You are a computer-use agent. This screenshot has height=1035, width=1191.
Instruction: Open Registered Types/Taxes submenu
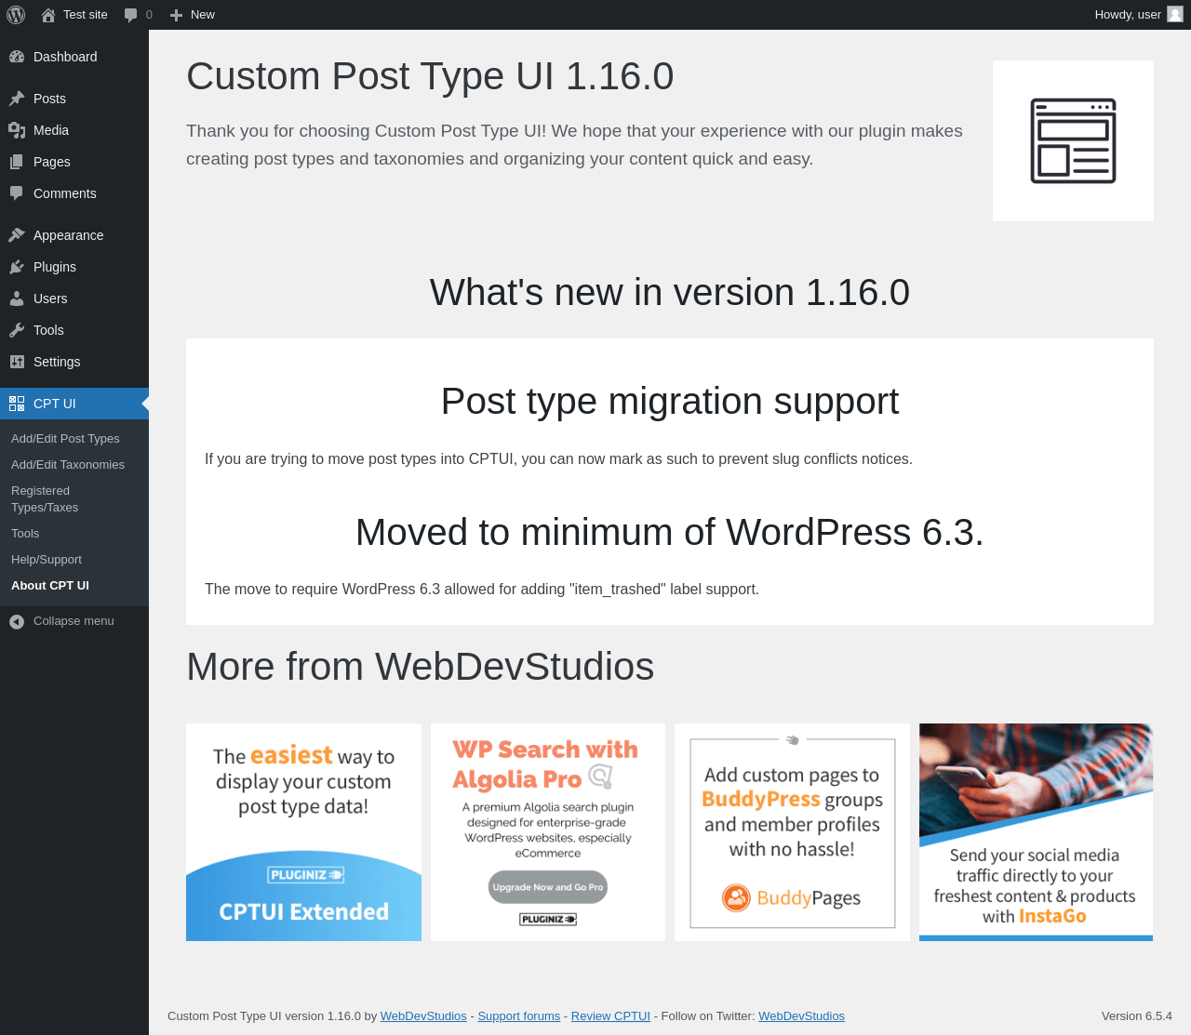45,499
